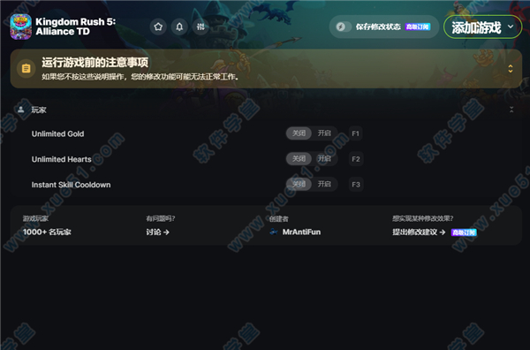This screenshot has width=530, height=350.
Task: Click the premium badge beside 提出修改建议
Action: point(464,232)
